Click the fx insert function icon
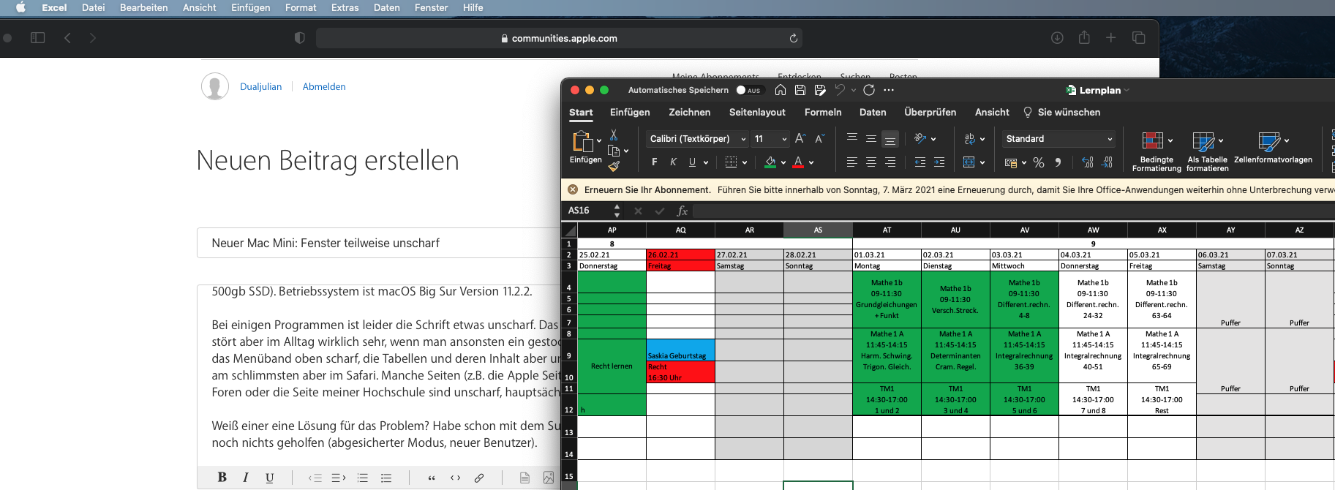1335x490 pixels. (x=682, y=211)
